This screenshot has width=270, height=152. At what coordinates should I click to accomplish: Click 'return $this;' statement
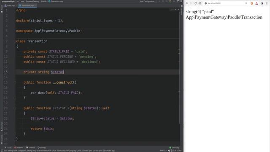tap(43, 129)
